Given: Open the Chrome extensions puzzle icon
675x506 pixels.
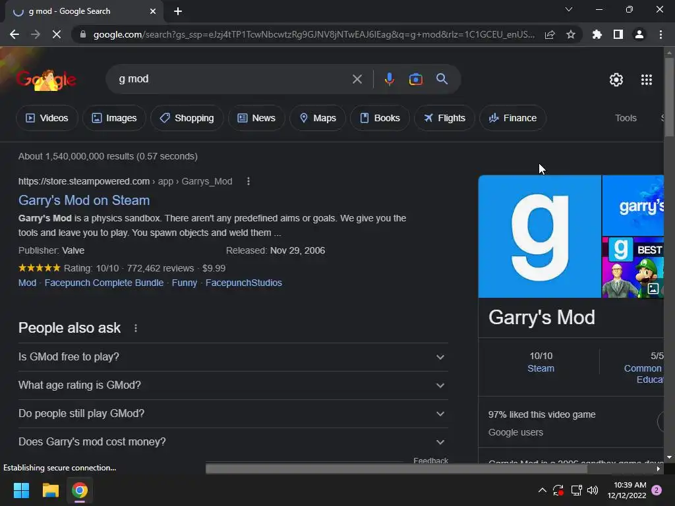Looking at the screenshot, I should coord(597,34).
